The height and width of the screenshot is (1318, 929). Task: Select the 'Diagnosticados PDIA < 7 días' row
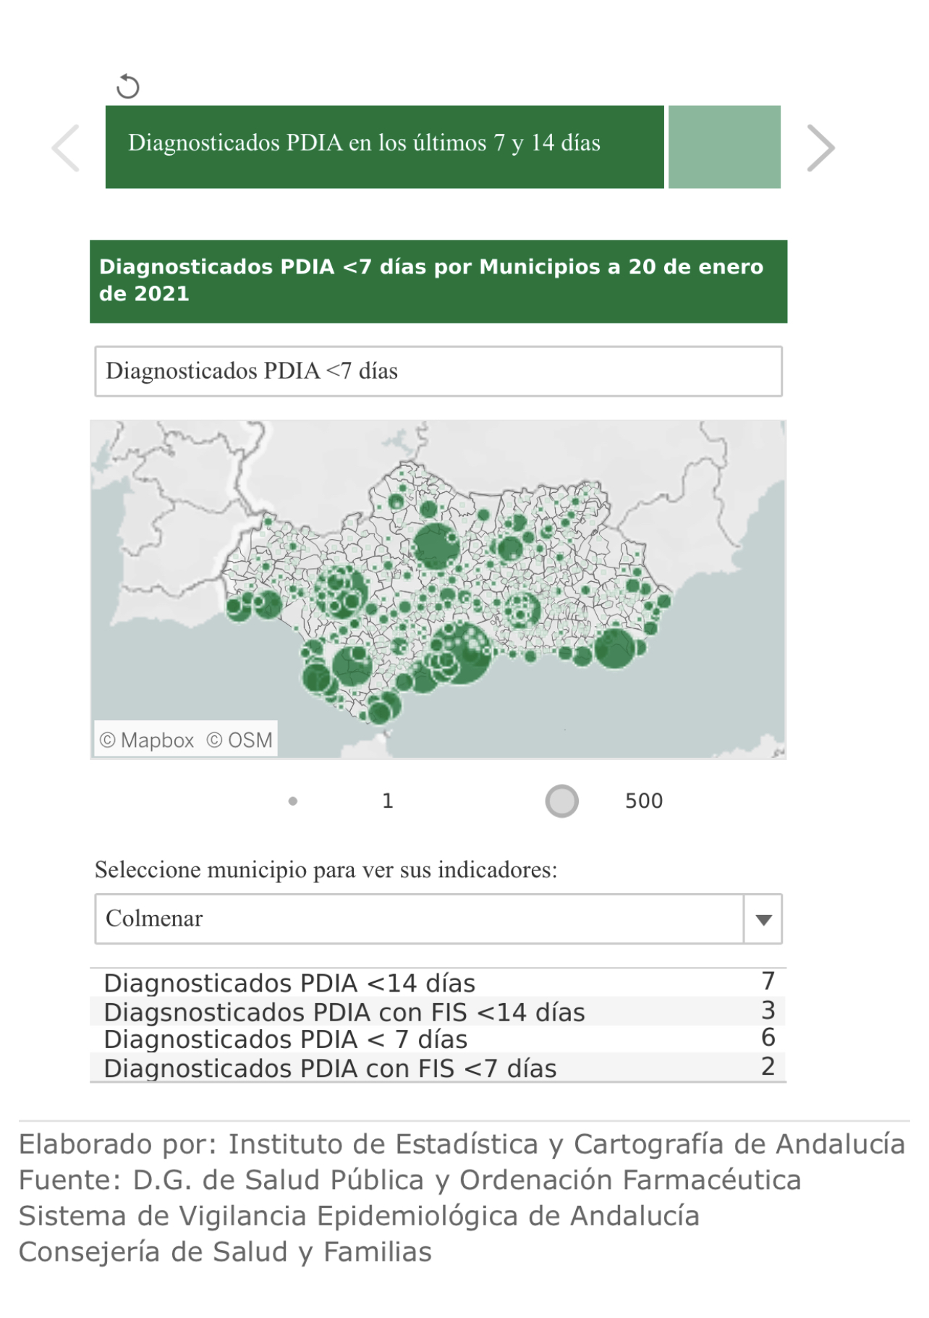coord(438,1039)
